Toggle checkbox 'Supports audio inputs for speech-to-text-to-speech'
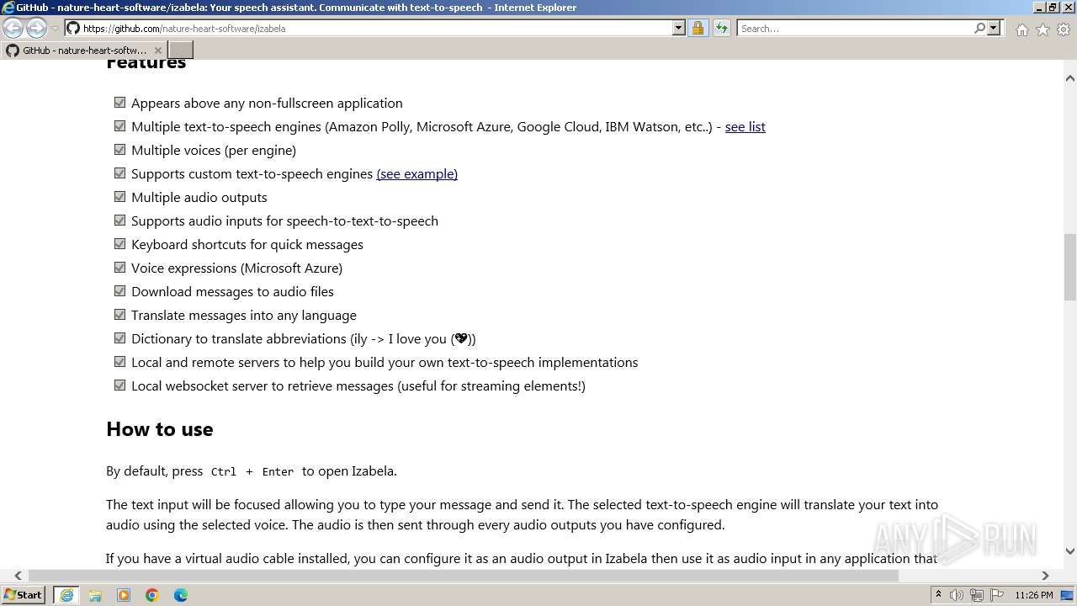 point(119,221)
